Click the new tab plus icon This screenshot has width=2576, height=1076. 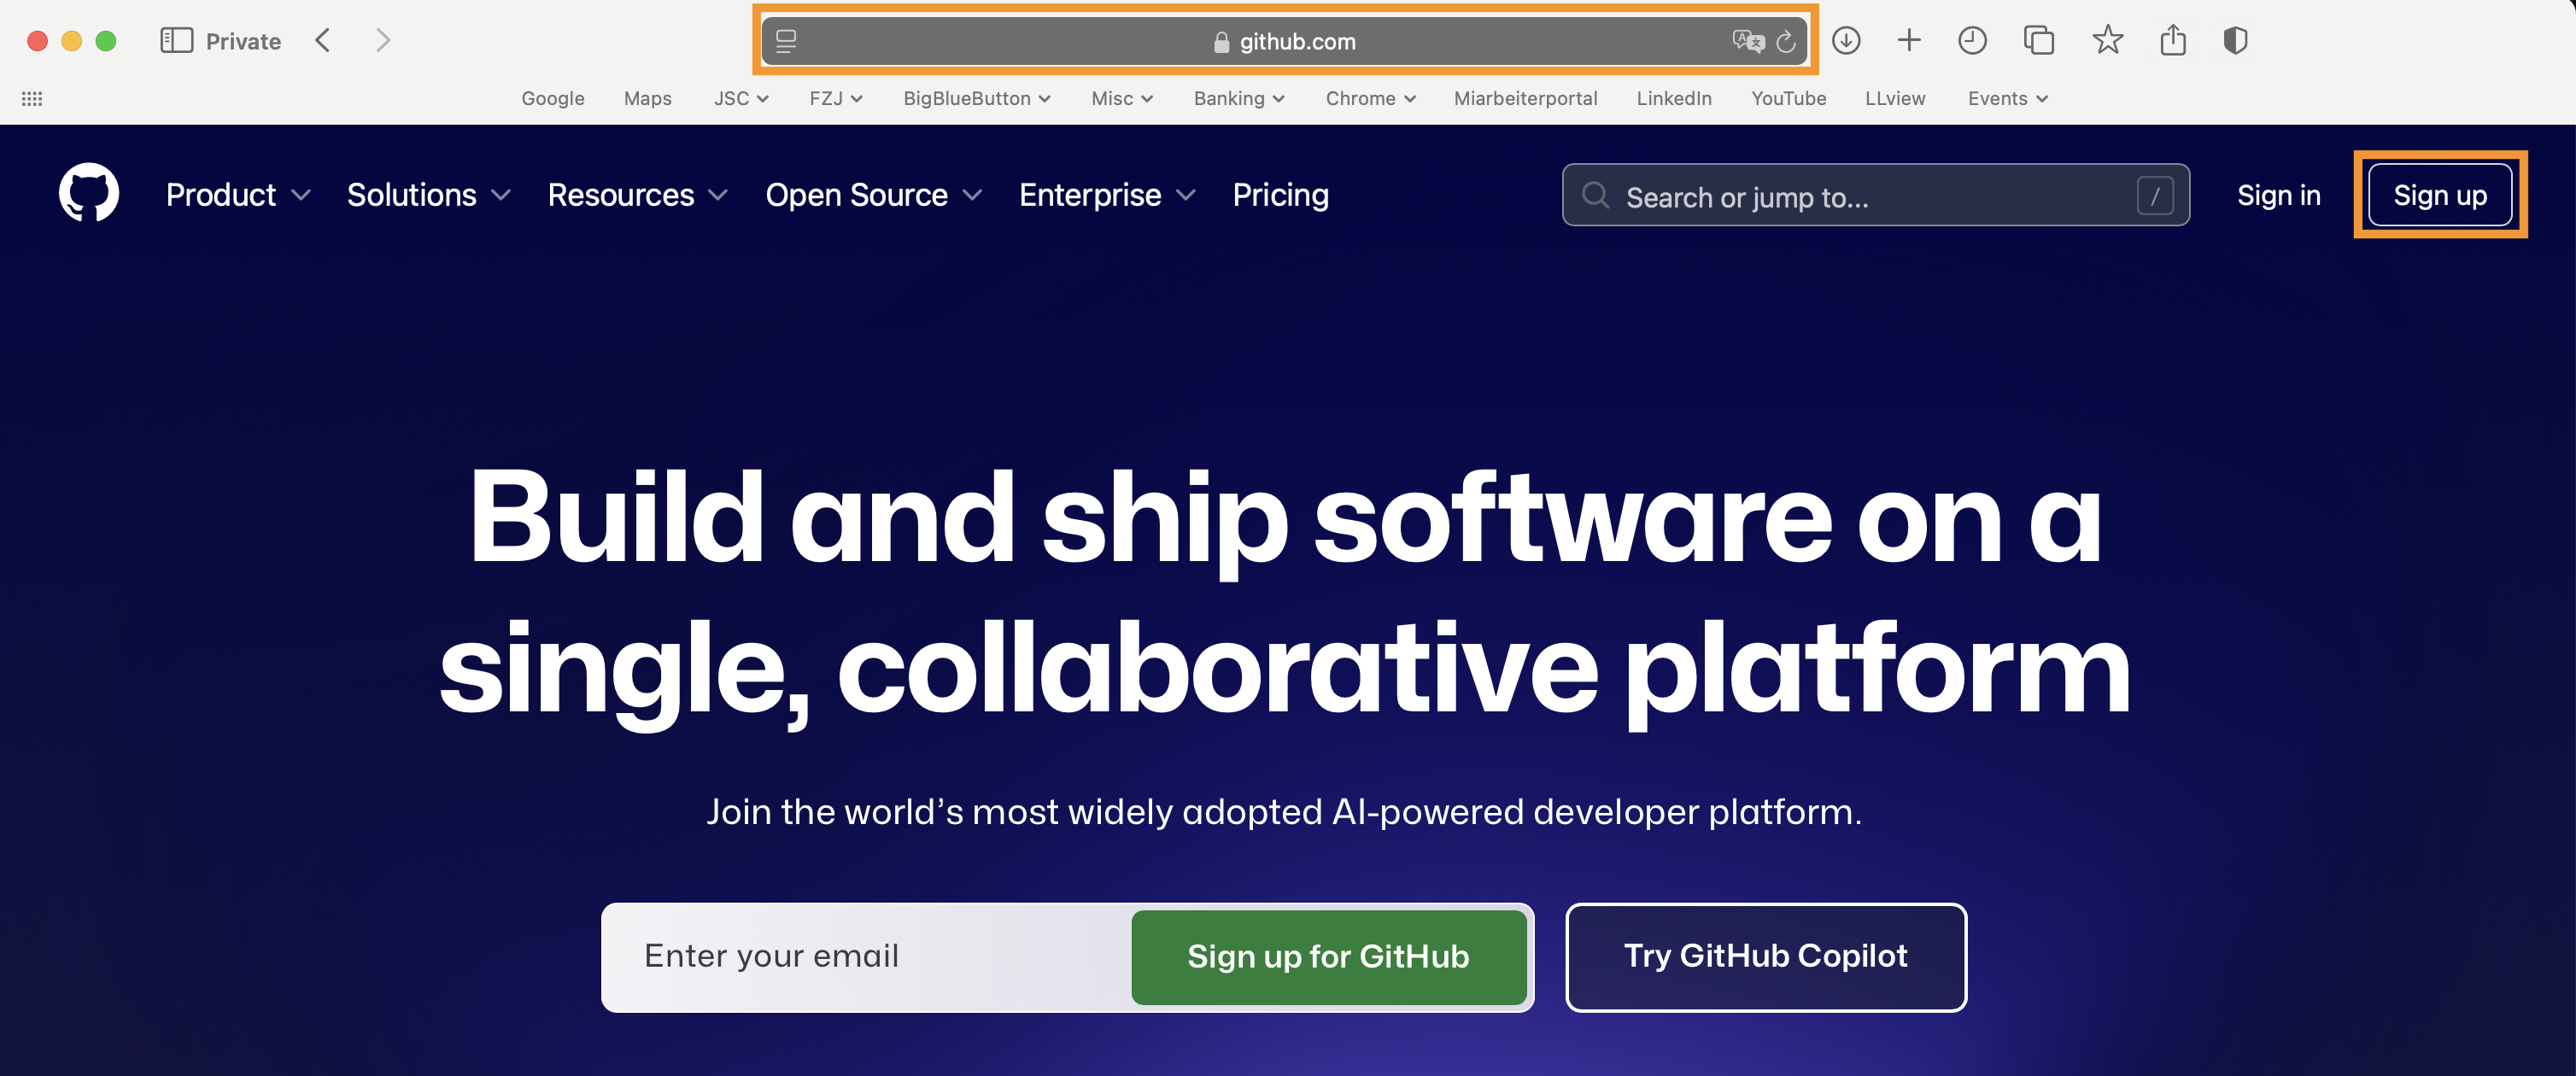1908,41
